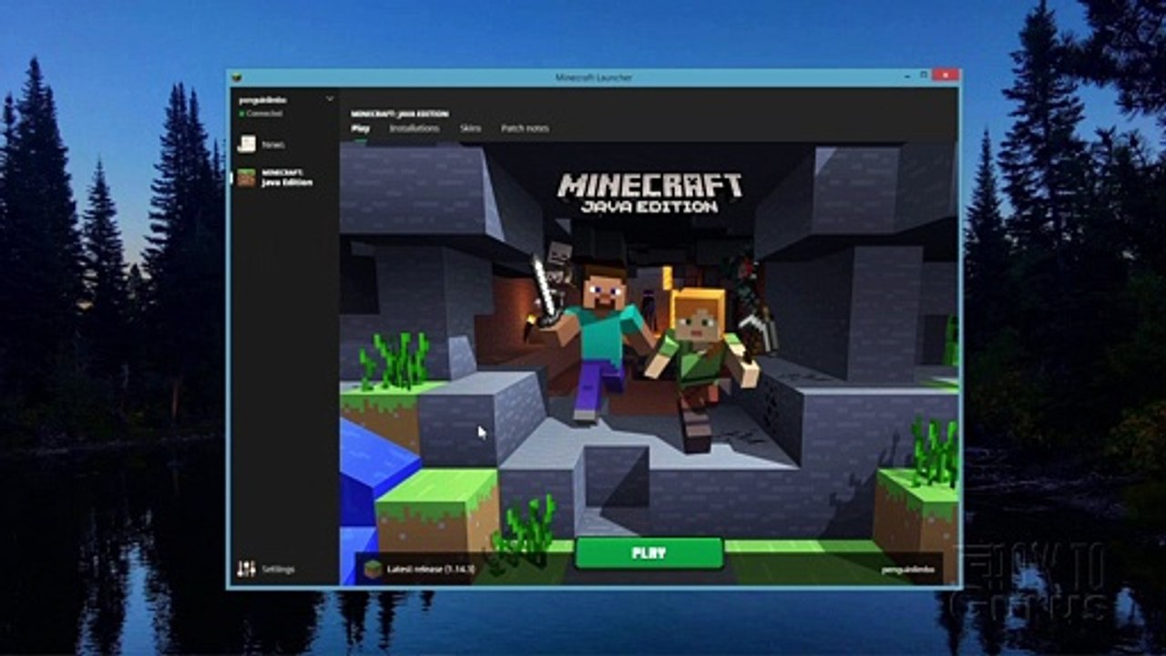Click the Connected status text

(x=264, y=114)
